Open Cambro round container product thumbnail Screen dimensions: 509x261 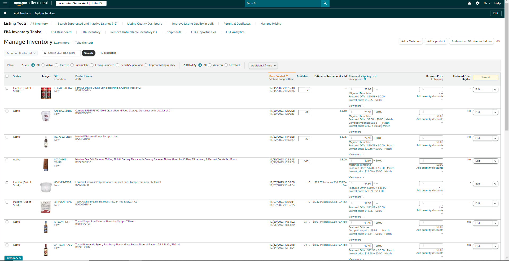(x=46, y=116)
